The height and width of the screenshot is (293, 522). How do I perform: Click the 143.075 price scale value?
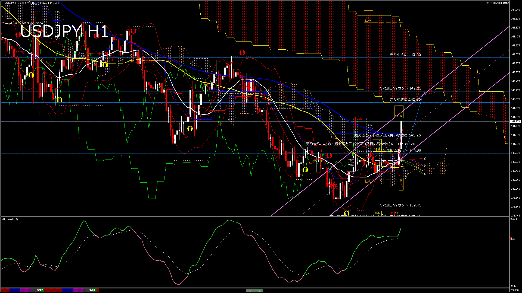point(515,55)
